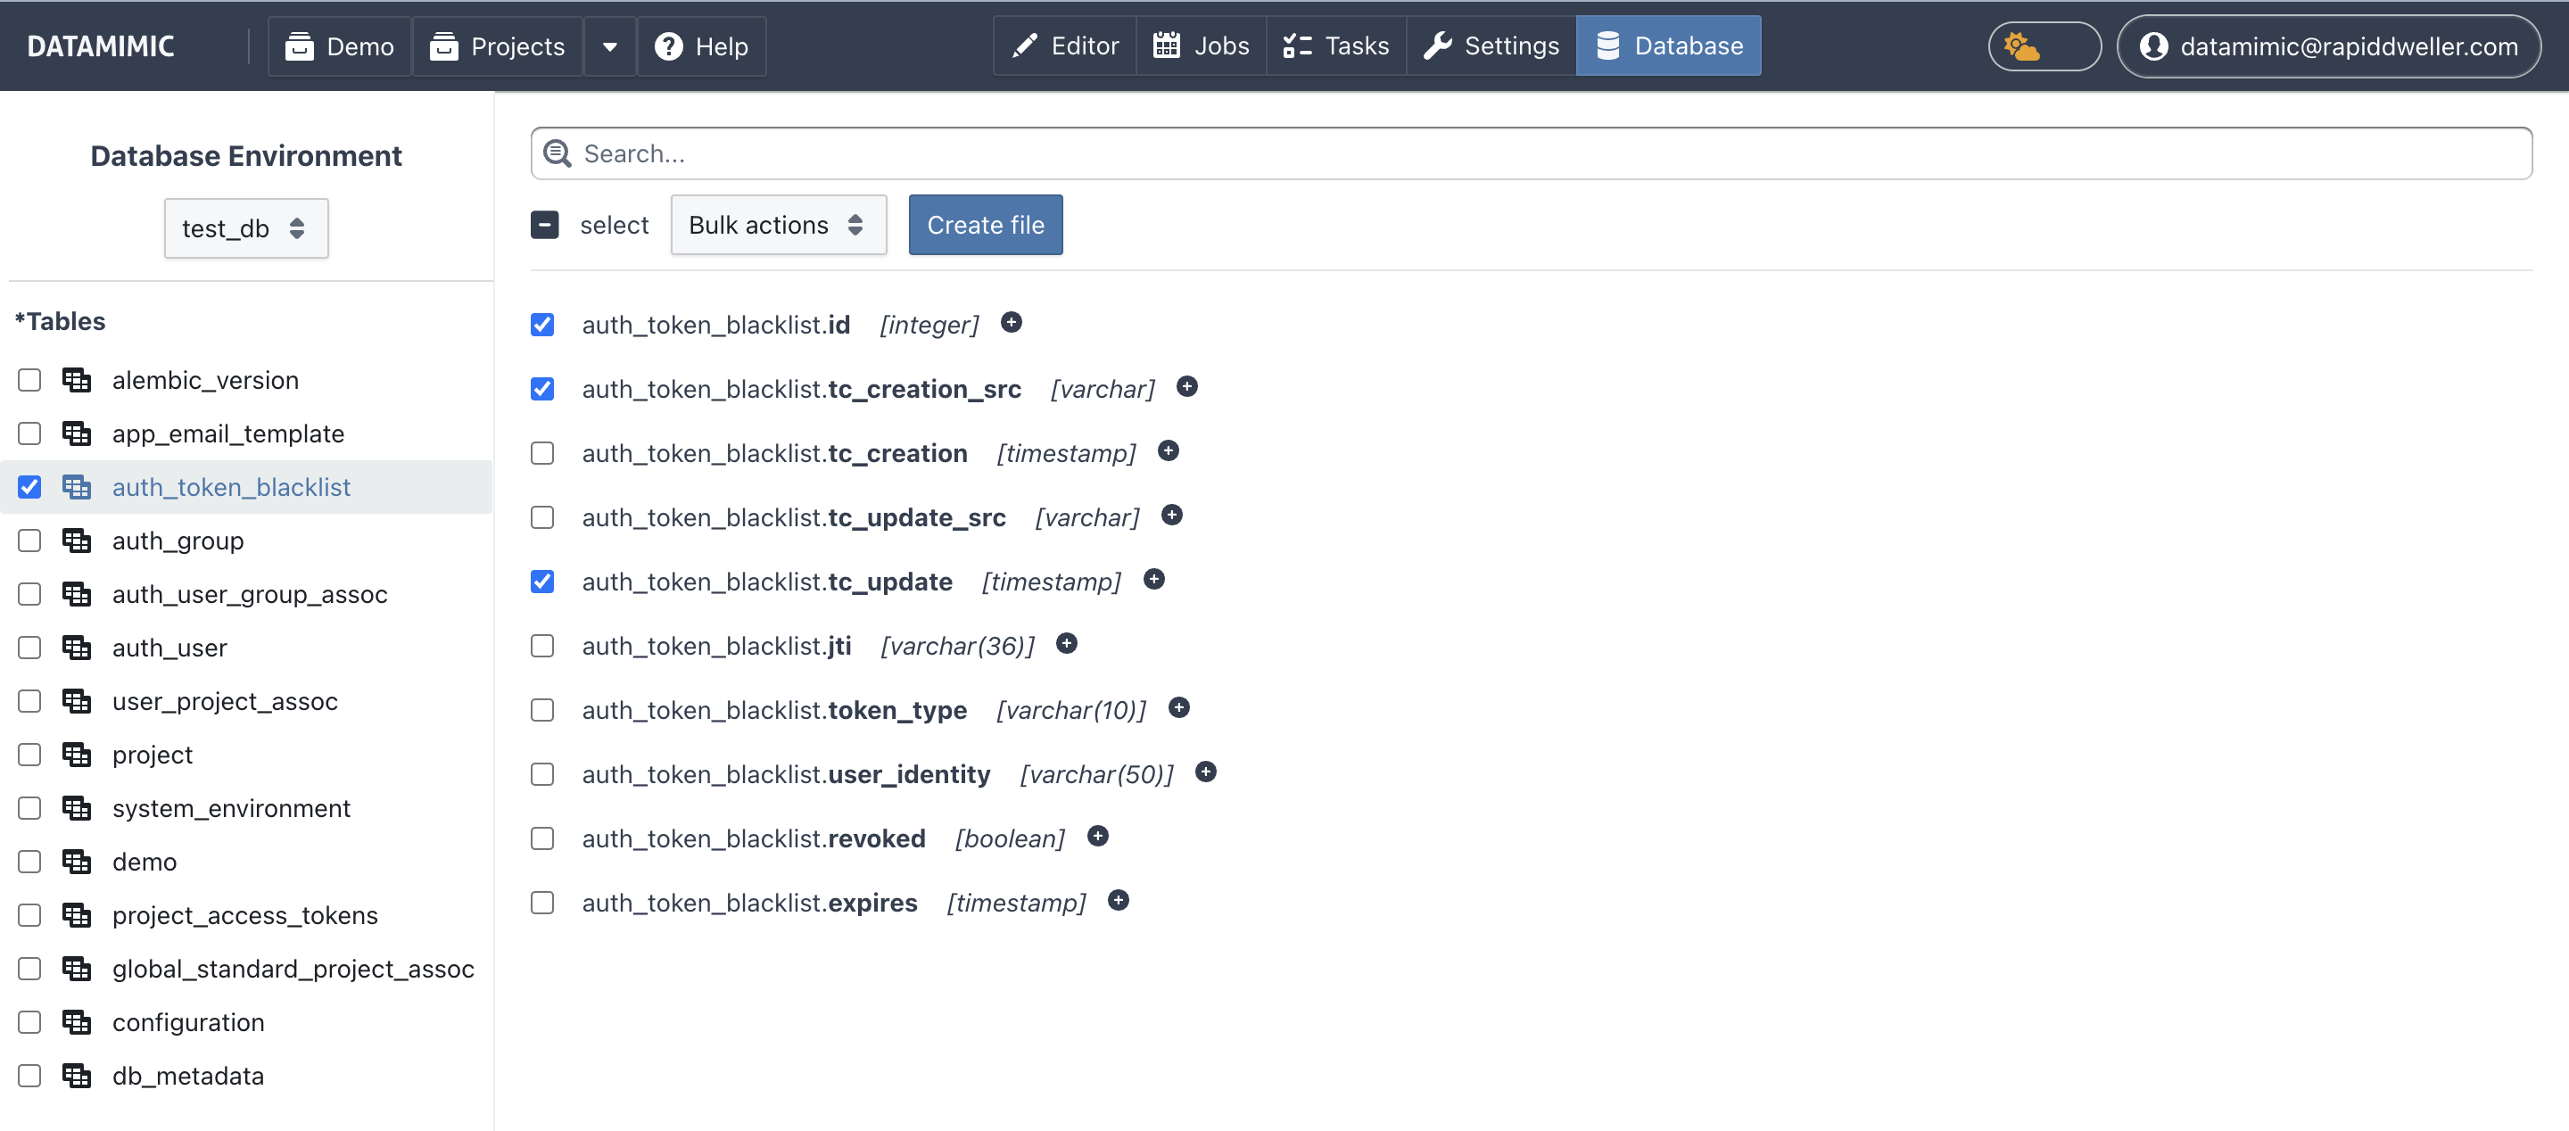This screenshot has width=2569, height=1131.
Task: Uncheck the tc_creation_src column checkbox
Action: [542, 389]
